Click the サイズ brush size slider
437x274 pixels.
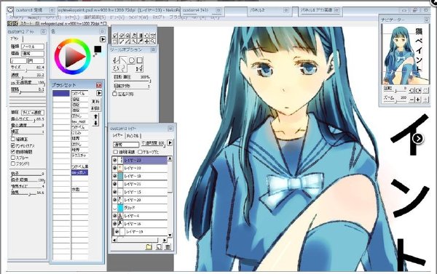[x=27, y=70]
